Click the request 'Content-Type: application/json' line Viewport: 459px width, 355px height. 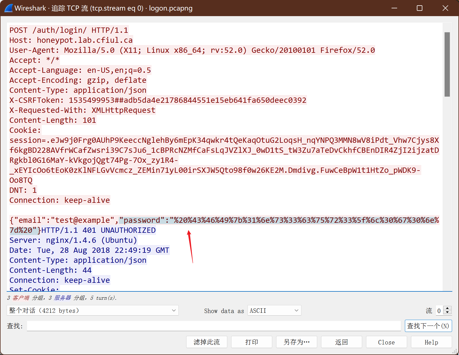point(78,90)
